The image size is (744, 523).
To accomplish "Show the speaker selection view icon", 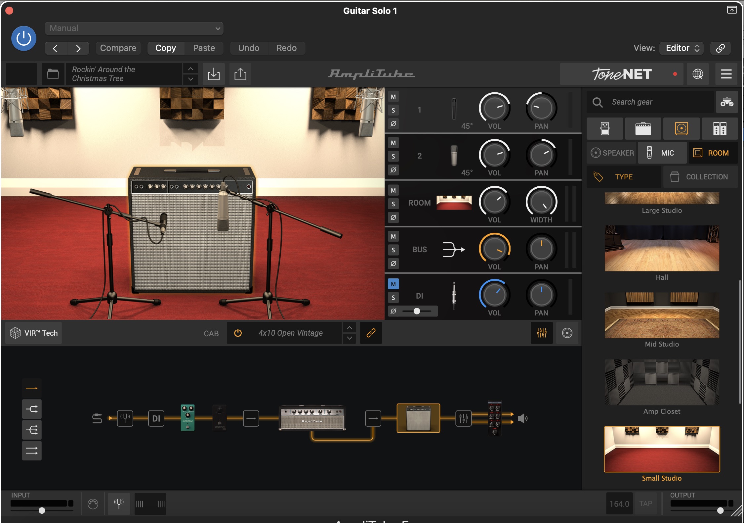I will click(567, 333).
